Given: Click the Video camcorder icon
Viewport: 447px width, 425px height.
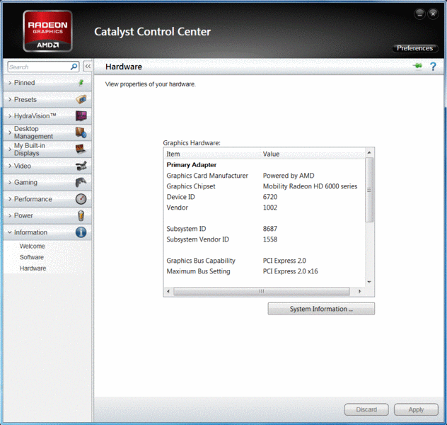Looking at the screenshot, I should coord(81,166).
